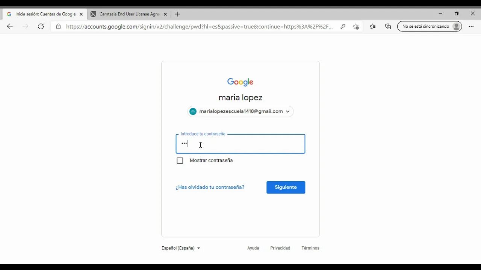Click the address bar URL
The height and width of the screenshot is (270, 481).
tap(199, 27)
